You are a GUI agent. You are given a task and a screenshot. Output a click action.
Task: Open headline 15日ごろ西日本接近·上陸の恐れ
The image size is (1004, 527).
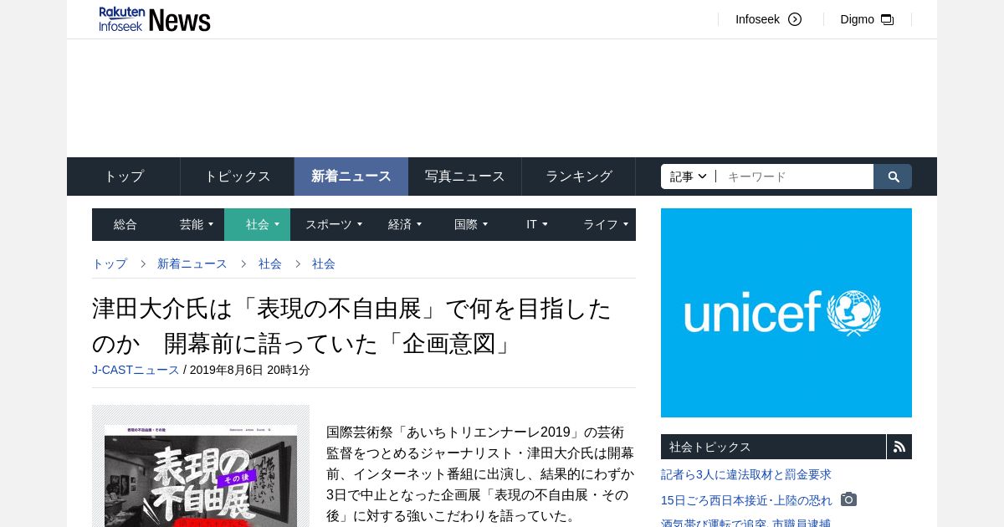(x=746, y=500)
